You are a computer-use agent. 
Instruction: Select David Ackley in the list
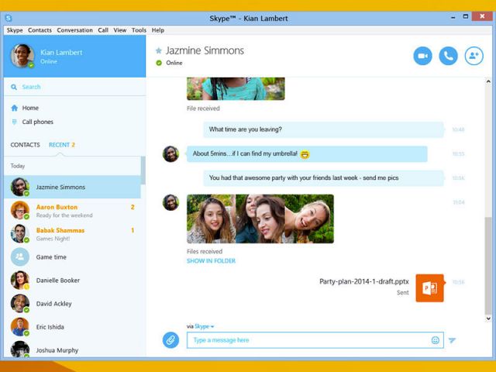click(72, 303)
